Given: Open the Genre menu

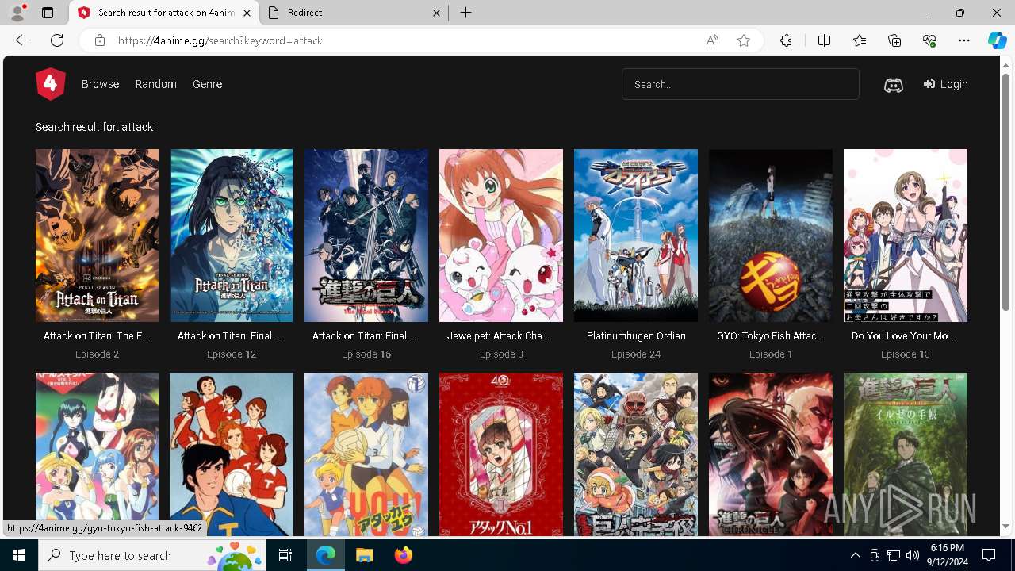Looking at the screenshot, I should 207,84.
